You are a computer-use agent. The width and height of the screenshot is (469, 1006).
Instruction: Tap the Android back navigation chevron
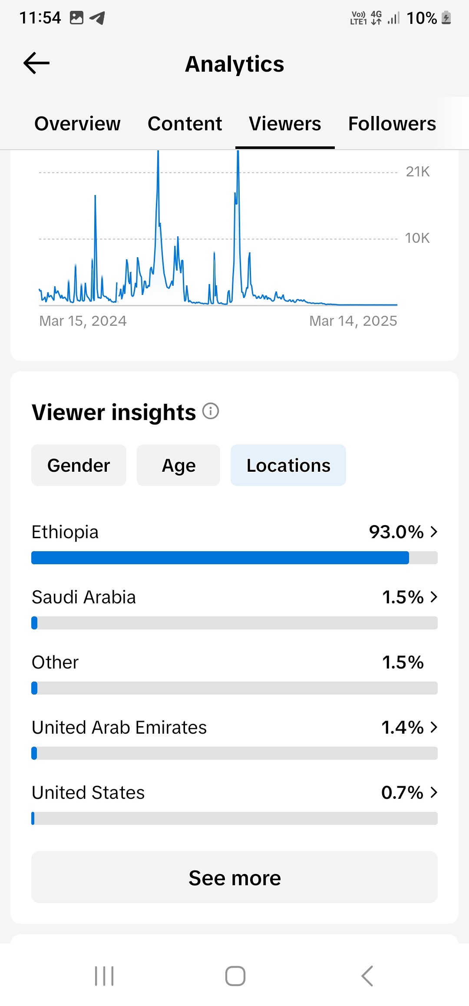(367, 976)
